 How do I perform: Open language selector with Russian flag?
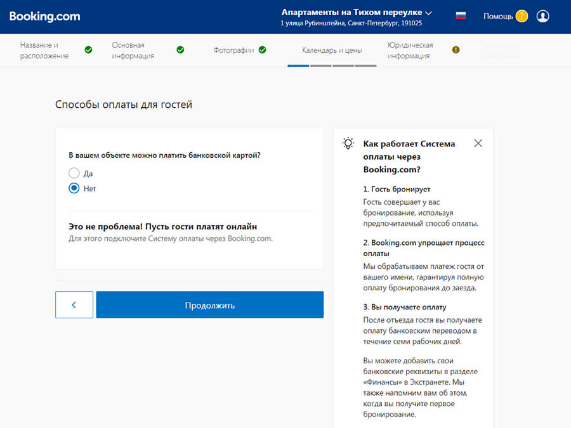pyautogui.click(x=461, y=16)
